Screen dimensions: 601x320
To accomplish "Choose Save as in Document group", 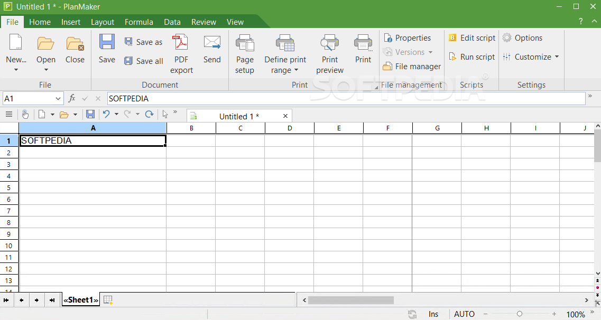I will (x=144, y=42).
